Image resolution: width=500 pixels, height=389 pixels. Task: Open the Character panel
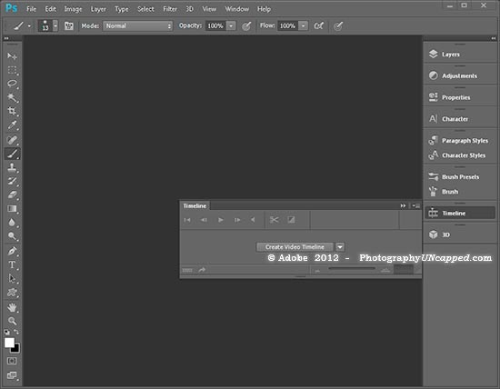(460, 119)
